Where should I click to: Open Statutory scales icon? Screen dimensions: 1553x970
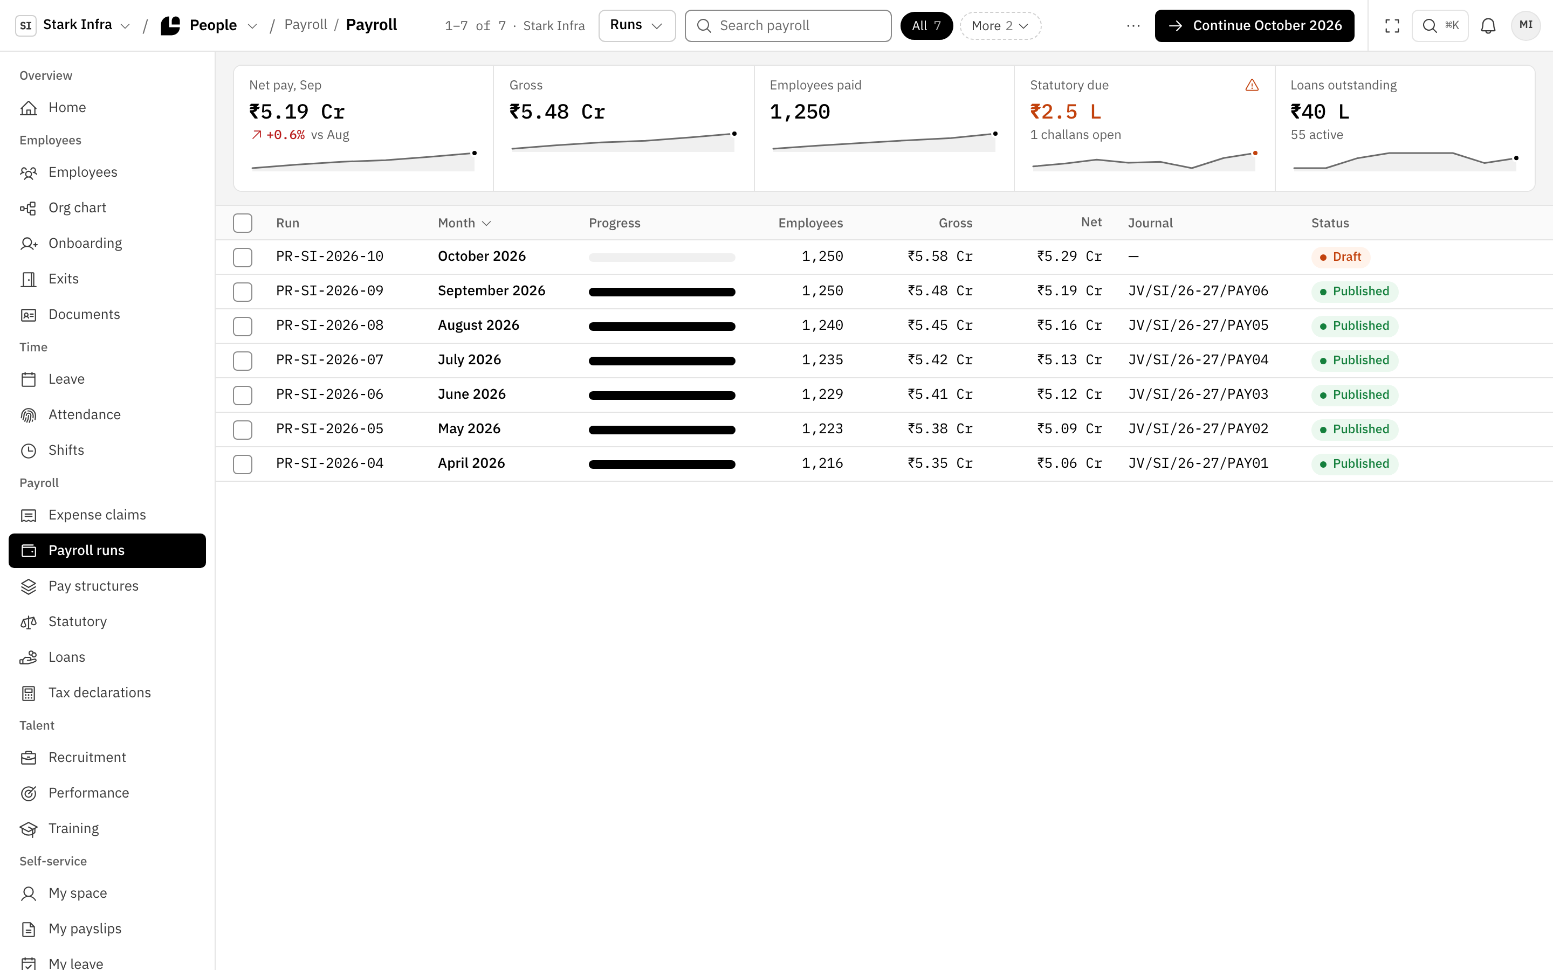pos(28,622)
